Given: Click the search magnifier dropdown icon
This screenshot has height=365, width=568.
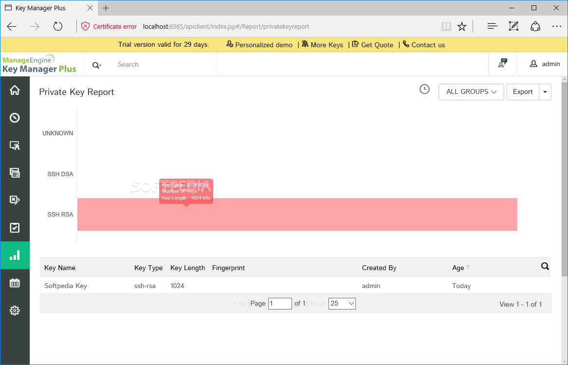Looking at the screenshot, I should tap(96, 65).
